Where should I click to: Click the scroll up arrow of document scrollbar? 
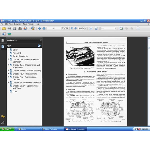[x=149, y=38]
